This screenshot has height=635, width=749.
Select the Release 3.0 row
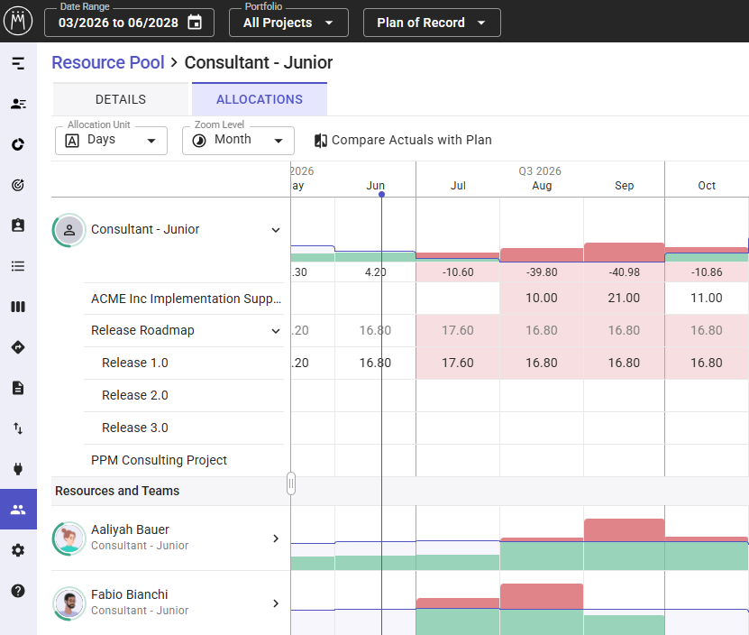184,428
